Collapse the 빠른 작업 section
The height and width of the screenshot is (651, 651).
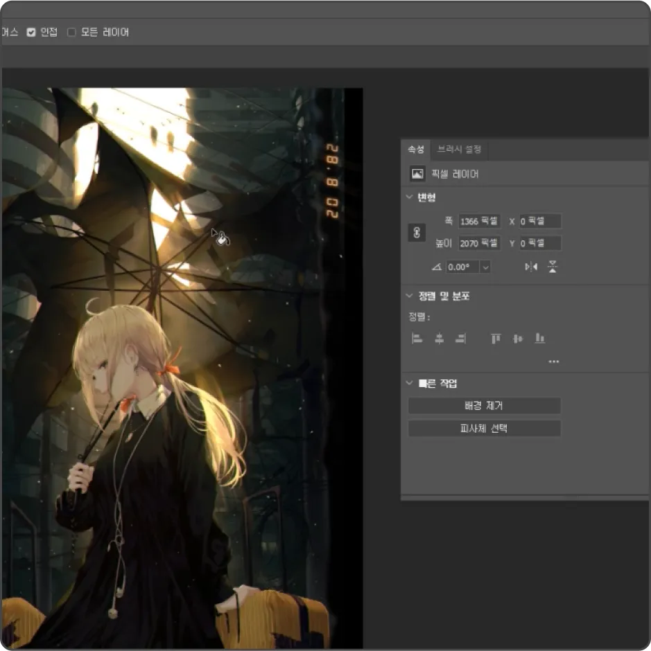tap(410, 383)
